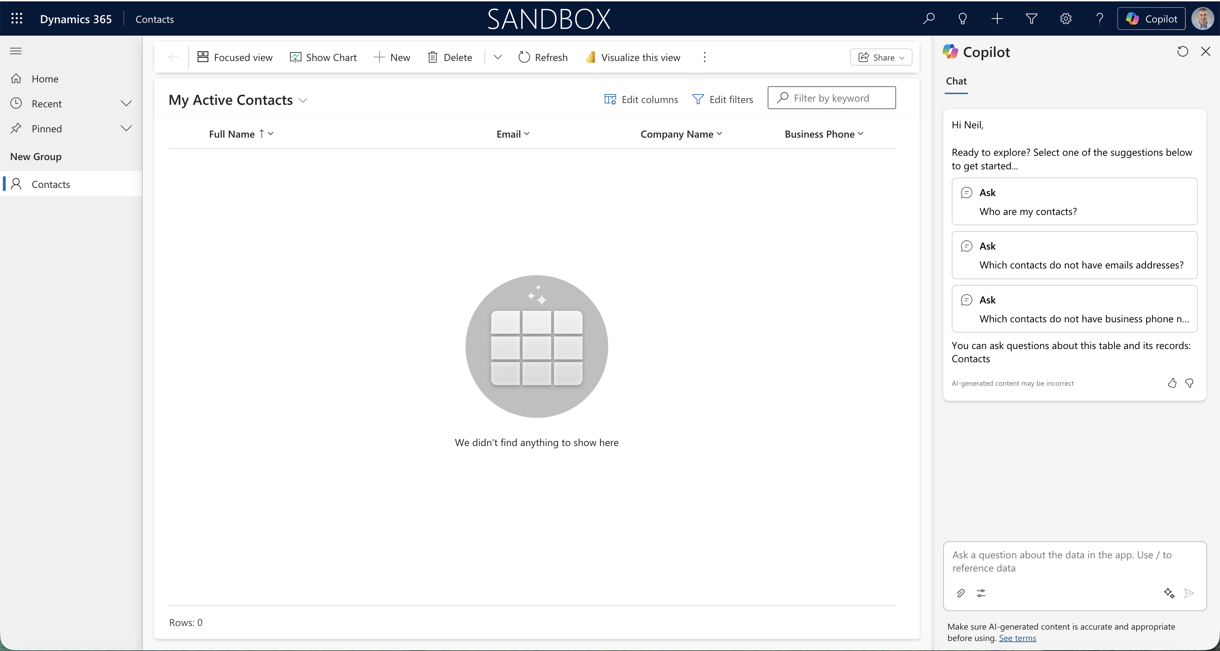Image resolution: width=1220 pixels, height=651 pixels.
Task: Ask which contacts lack email addresses
Action: 1074,255
